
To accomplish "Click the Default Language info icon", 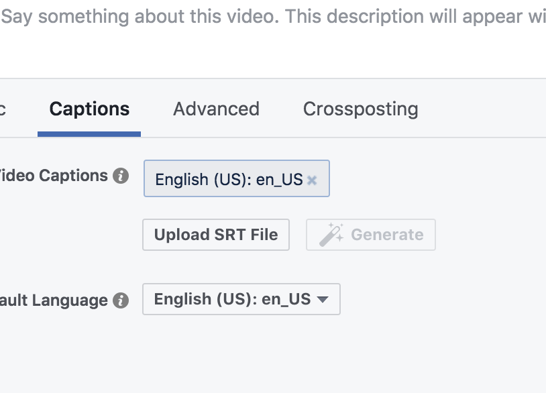I will click(x=121, y=300).
